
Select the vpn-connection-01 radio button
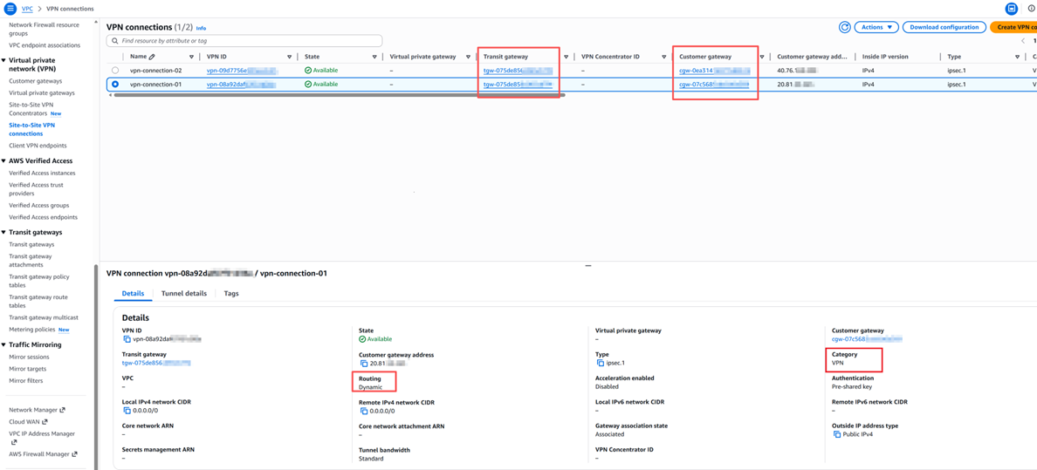click(115, 85)
